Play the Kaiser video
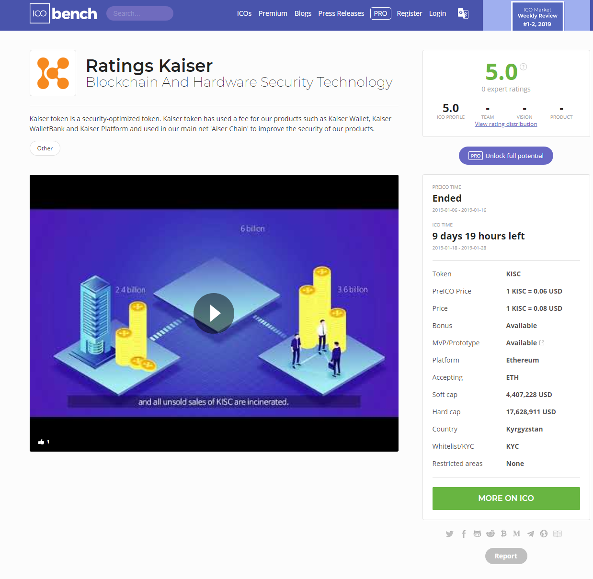The height and width of the screenshot is (579, 593). point(214,313)
